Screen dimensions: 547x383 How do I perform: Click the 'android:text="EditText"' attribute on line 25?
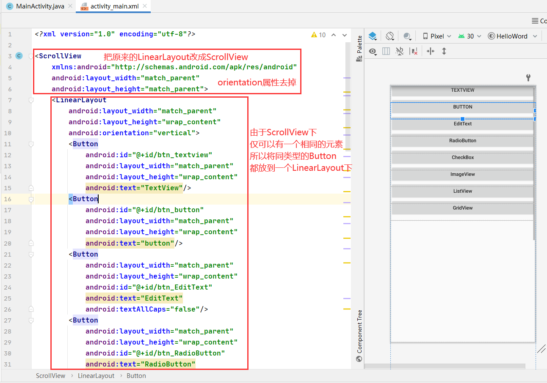[134, 298]
